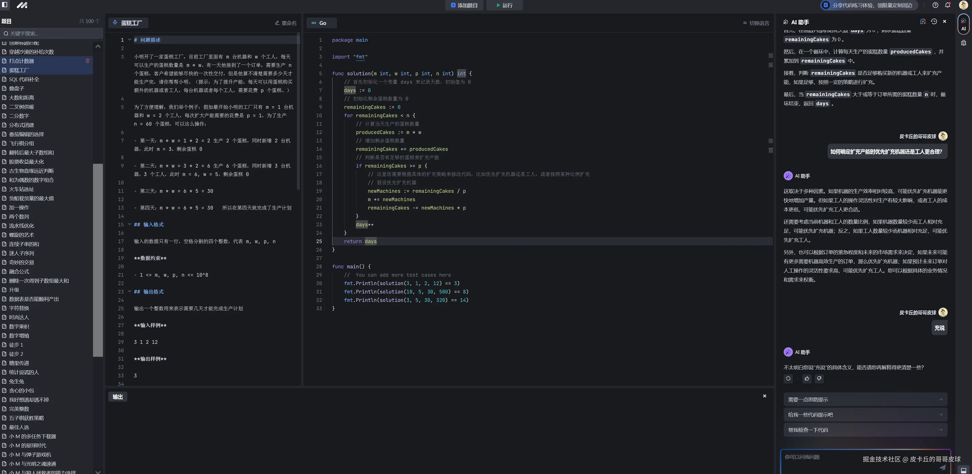Collapse the 输入格式 section fold arrow

[x=129, y=224]
